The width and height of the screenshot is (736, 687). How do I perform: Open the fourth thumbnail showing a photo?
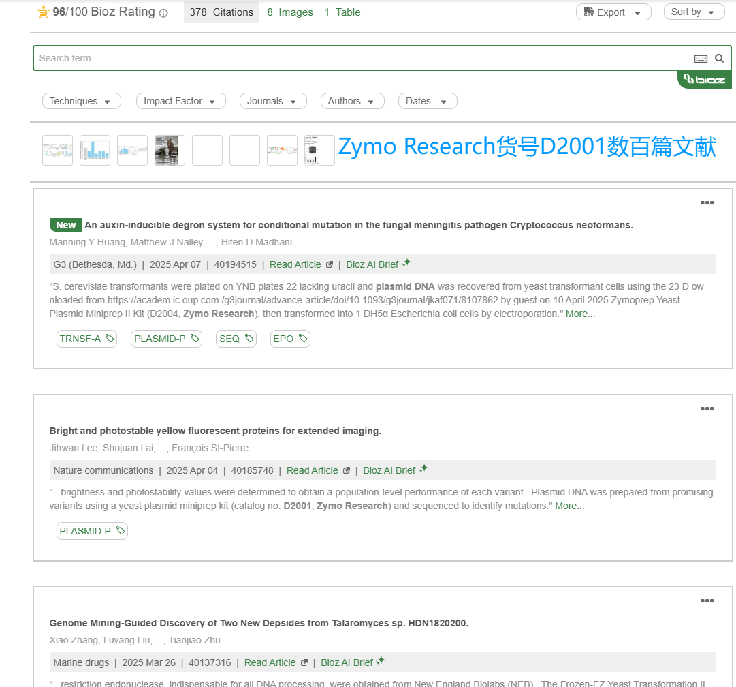170,151
